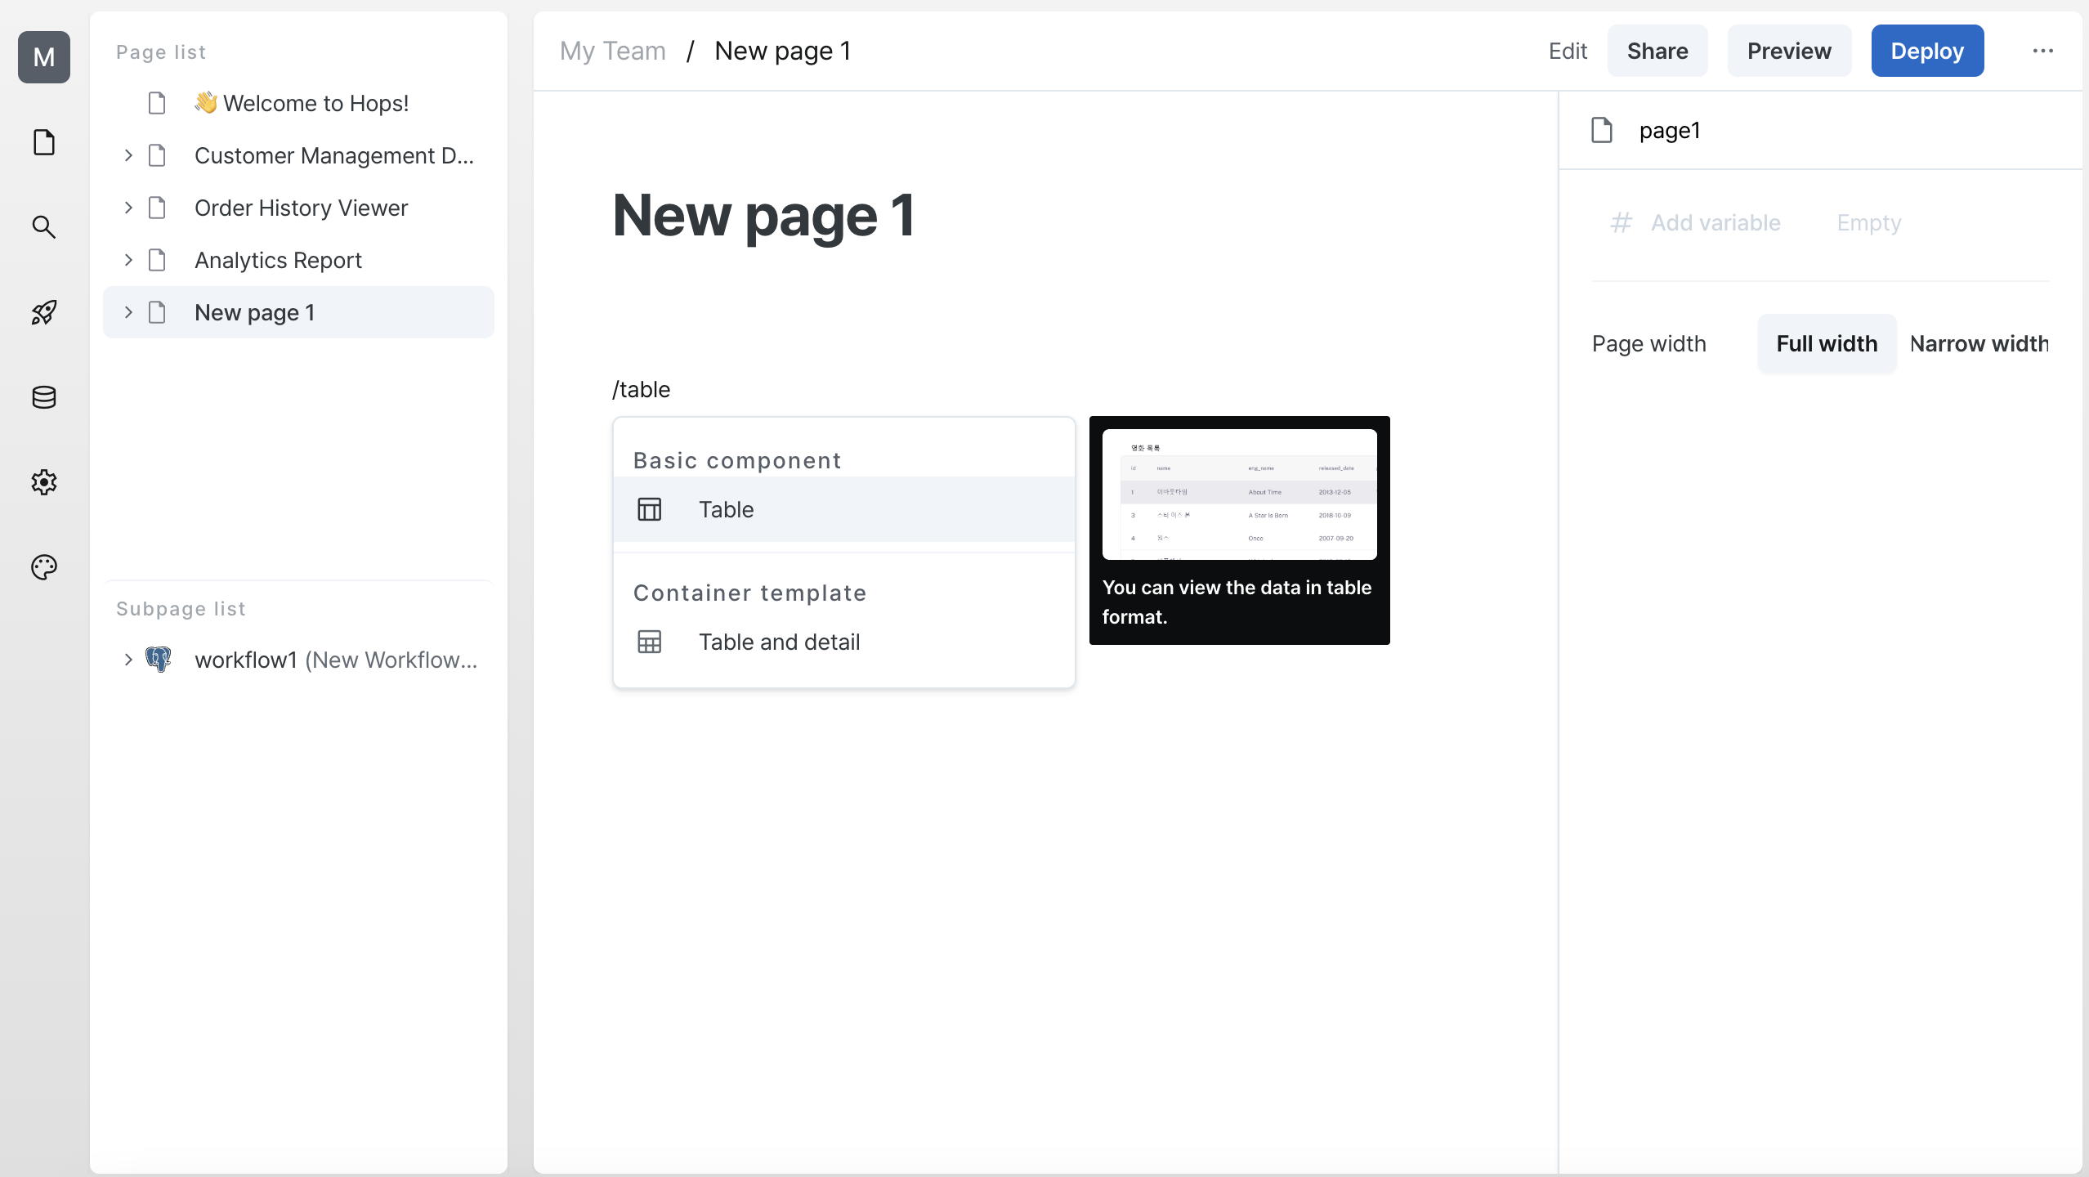Click page icon beside Order History Viewer
Viewport: 2089px width, 1177px height.
pyautogui.click(x=157, y=208)
